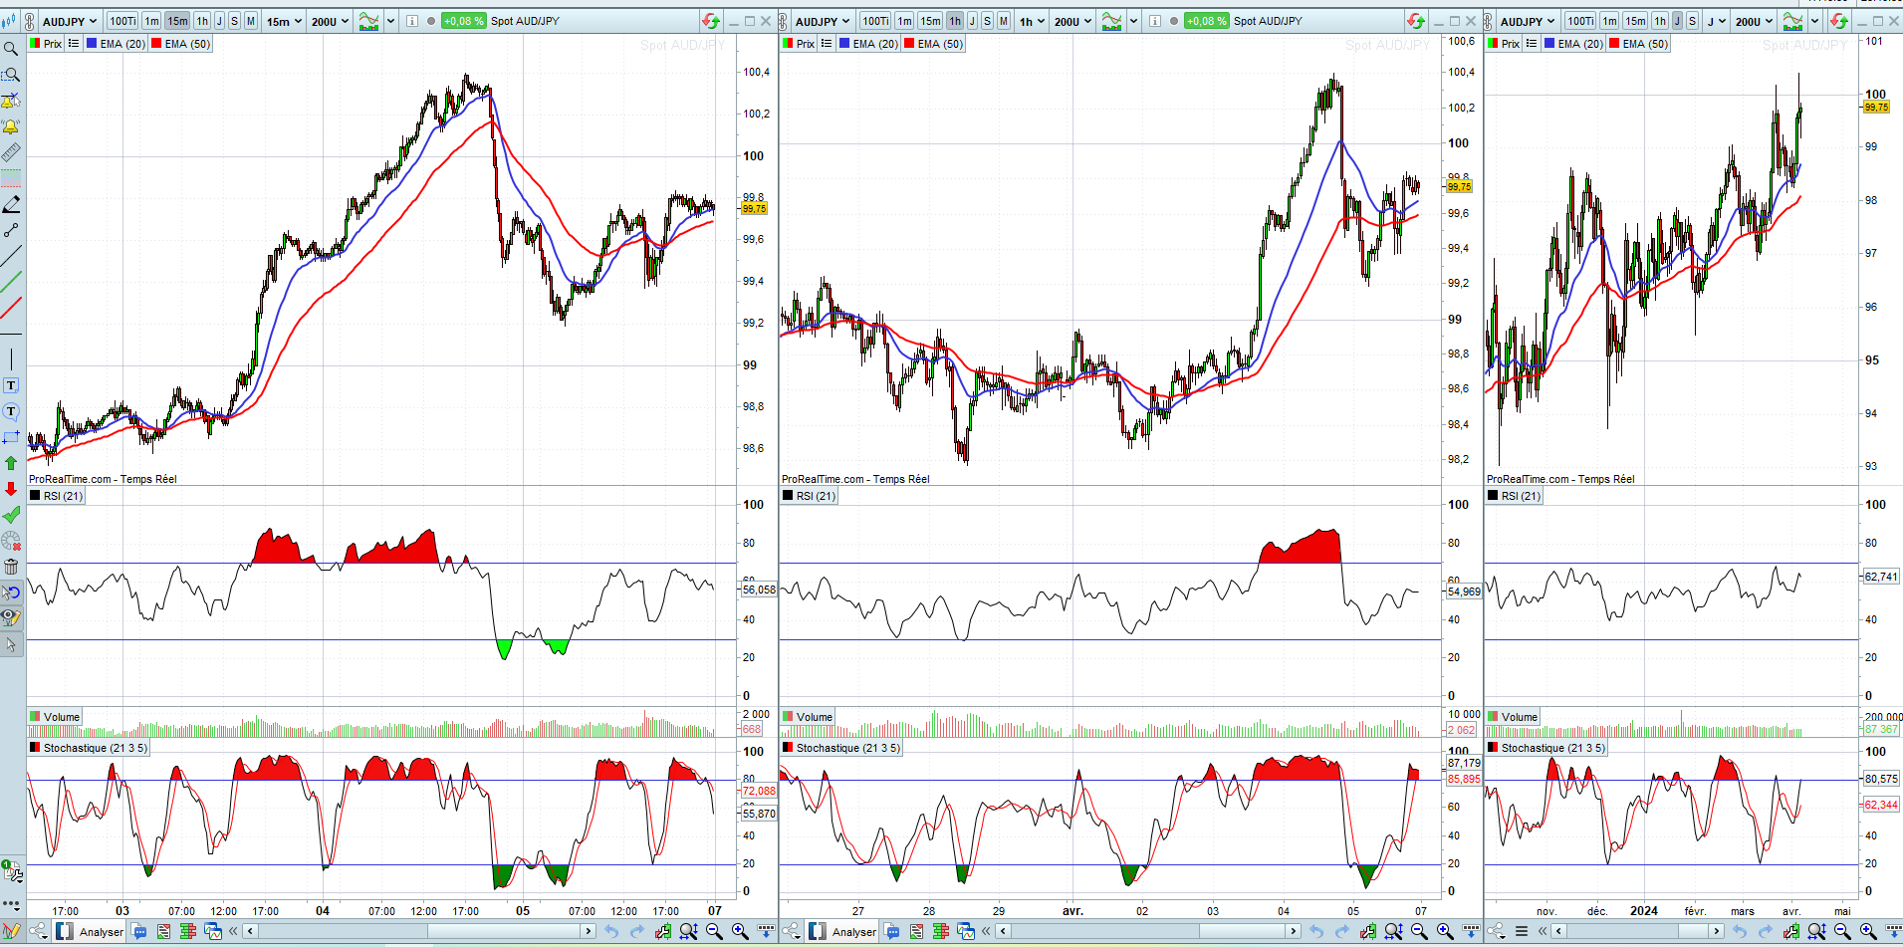Click the red EMA (50) swatch, left chart
This screenshot has width=1903, height=947.
(155, 44)
